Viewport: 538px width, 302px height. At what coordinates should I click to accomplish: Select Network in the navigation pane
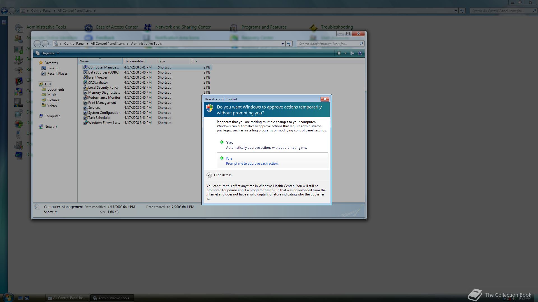pos(48,127)
